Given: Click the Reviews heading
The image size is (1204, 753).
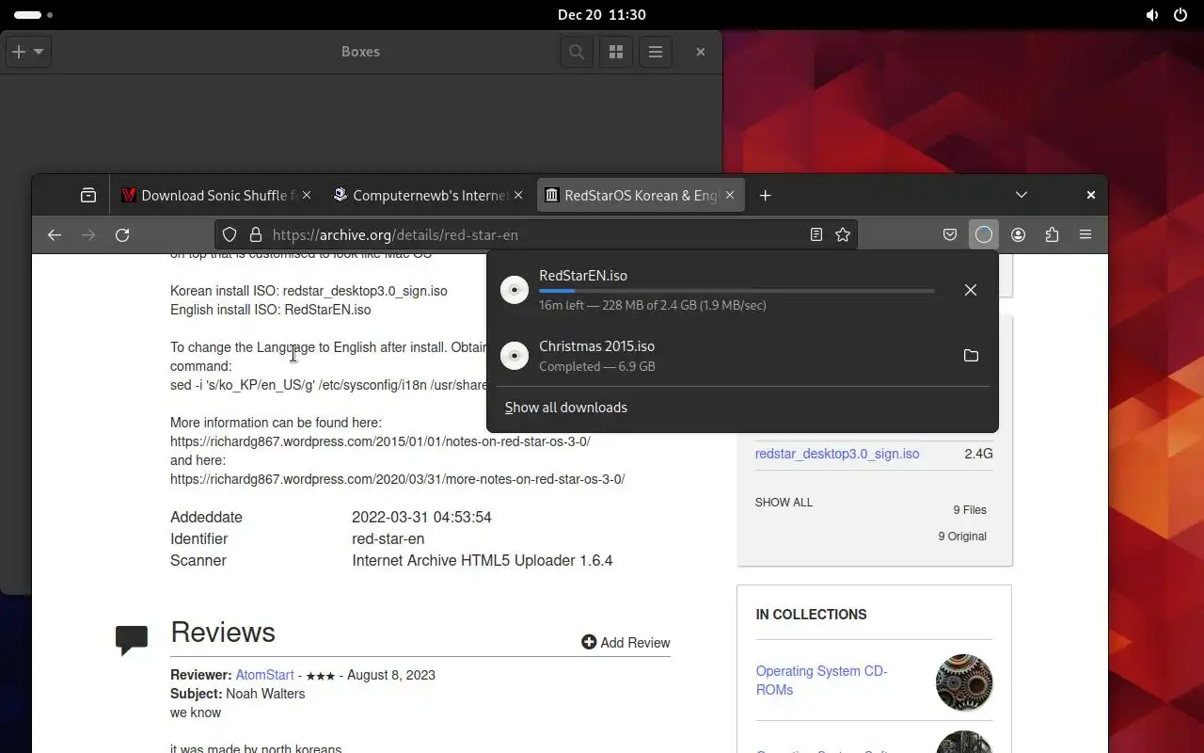Looking at the screenshot, I should 223,633.
